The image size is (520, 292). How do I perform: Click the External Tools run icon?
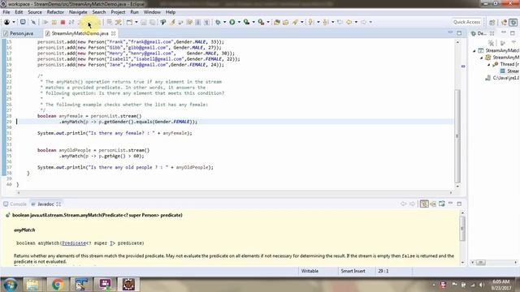[x=262, y=22]
